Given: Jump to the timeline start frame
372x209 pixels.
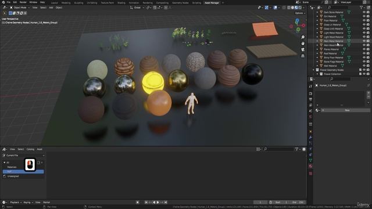Looking at the screenshot, I should pyautogui.click(x=146, y=203).
